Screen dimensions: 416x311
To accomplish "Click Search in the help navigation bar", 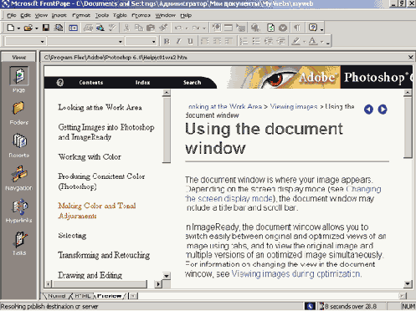I will (193, 83).
